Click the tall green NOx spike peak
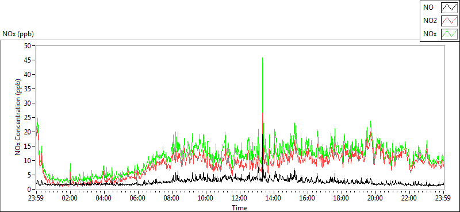Screen dimensions: 460x212 [x=262, y=59]
